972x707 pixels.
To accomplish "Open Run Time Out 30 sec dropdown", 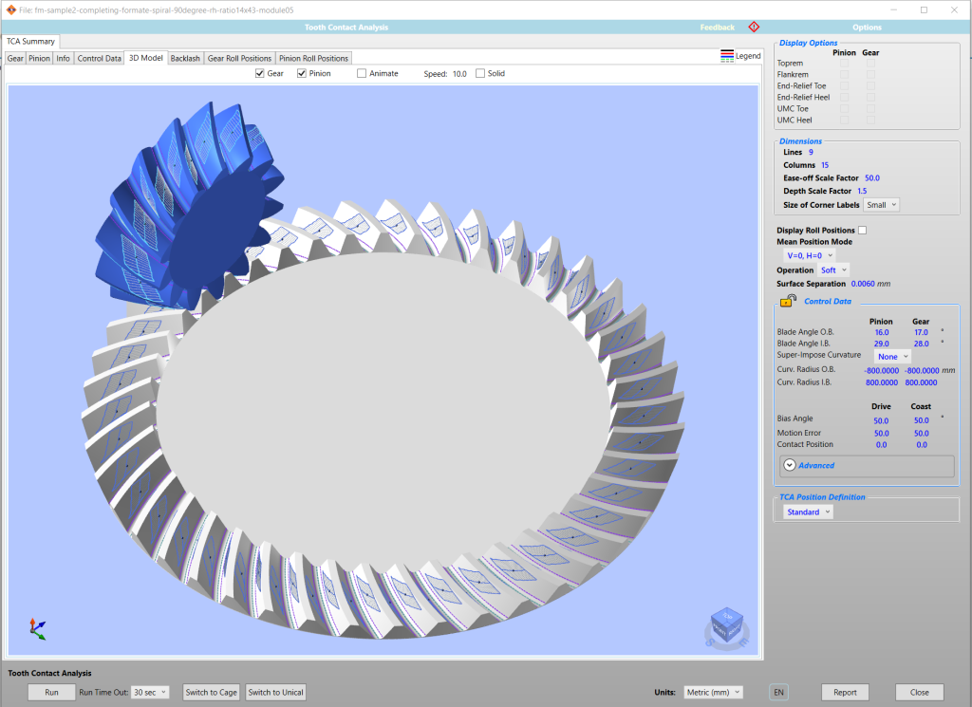I will pyautogui.click(x=151, y=692).
